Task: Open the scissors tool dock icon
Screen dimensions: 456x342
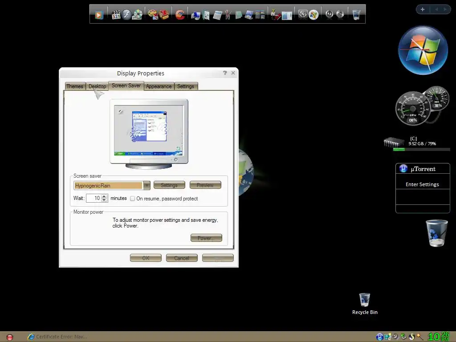Action: tap(228, 15)
